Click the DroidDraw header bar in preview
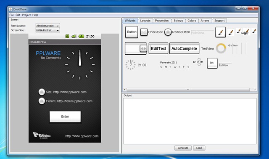Image resolution: width=269 pixels, height=159 pixels. pyautogui.click(x=65, y=42)
